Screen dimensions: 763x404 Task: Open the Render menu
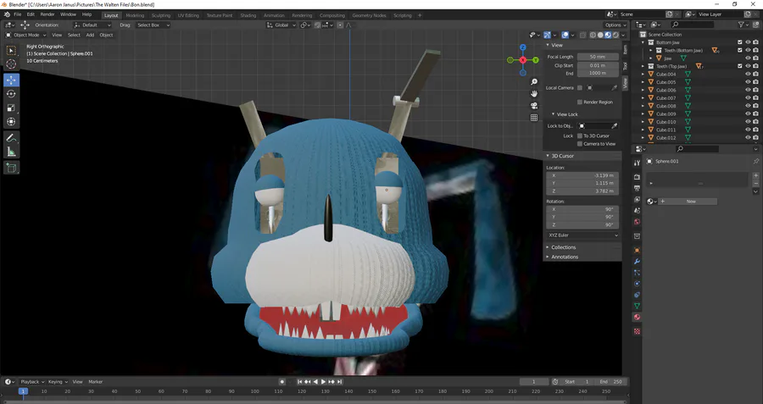click(47, 14)
